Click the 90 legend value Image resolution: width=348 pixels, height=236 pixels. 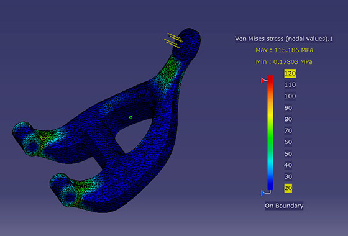pos(288,108)
